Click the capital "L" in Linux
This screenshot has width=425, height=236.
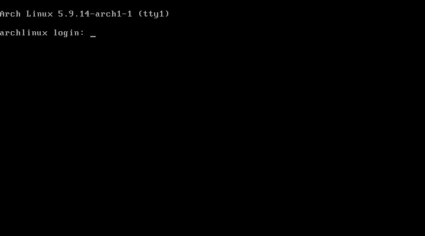tap(29, 14)
